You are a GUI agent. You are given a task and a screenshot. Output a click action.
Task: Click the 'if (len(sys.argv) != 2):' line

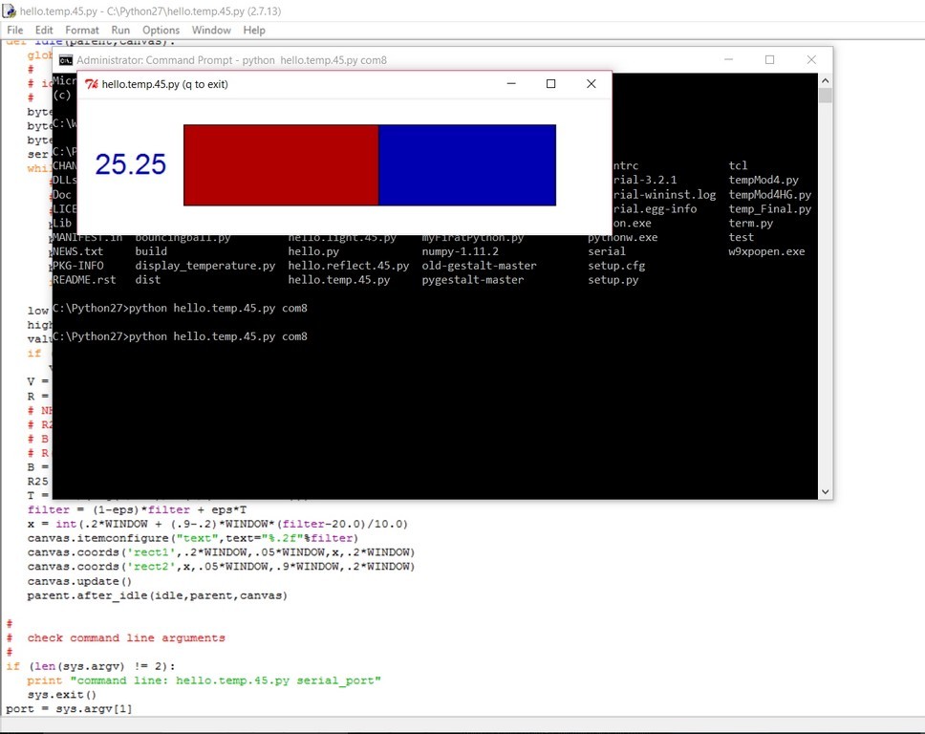coord(91,666)
